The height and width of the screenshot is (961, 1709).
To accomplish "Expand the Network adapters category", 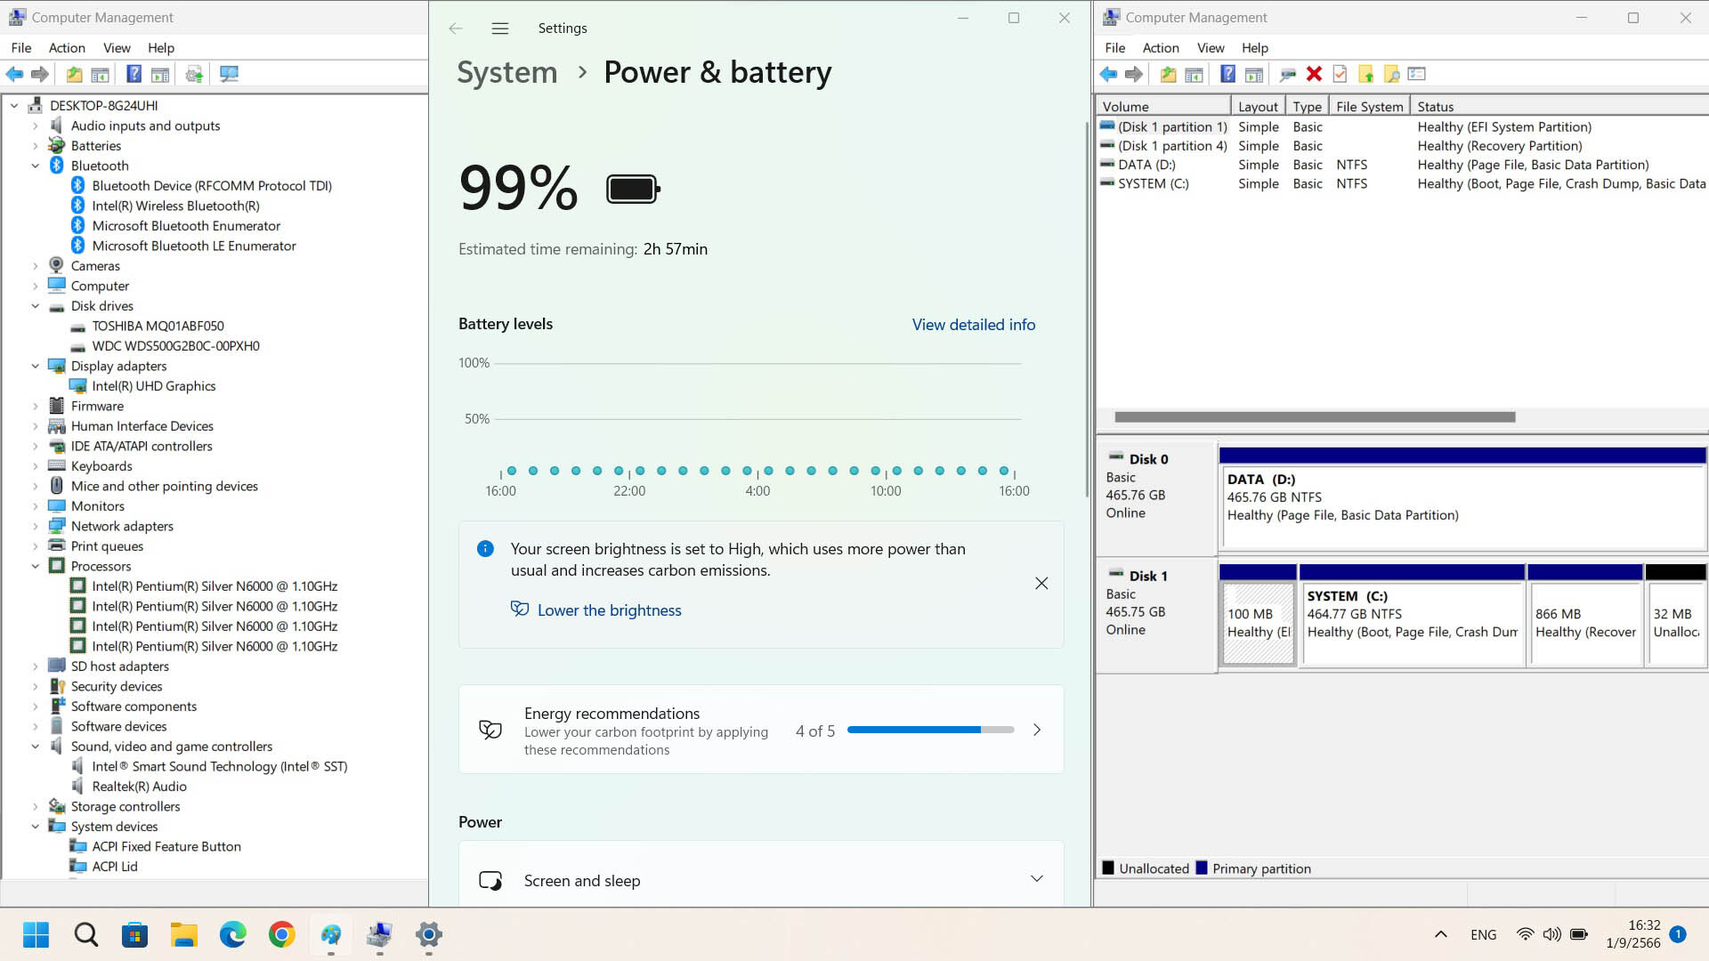I will [36, 526].
